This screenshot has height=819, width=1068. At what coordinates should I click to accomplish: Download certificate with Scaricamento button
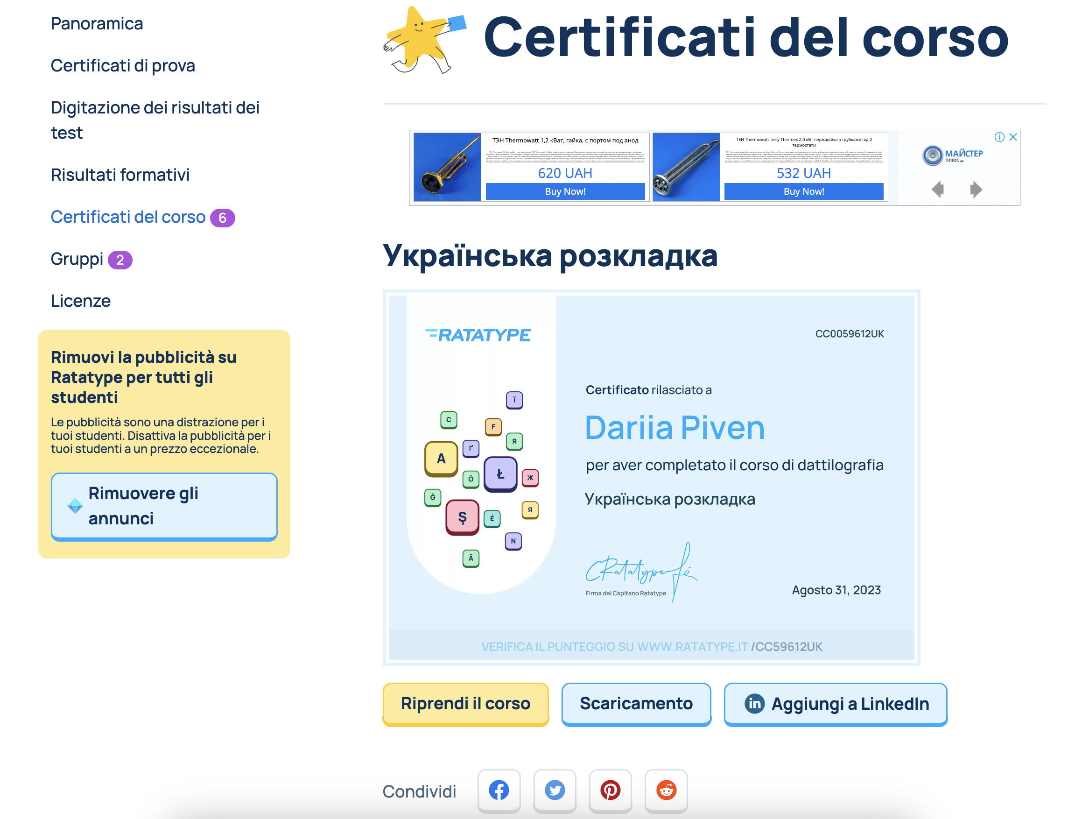(x=636, y=704)
